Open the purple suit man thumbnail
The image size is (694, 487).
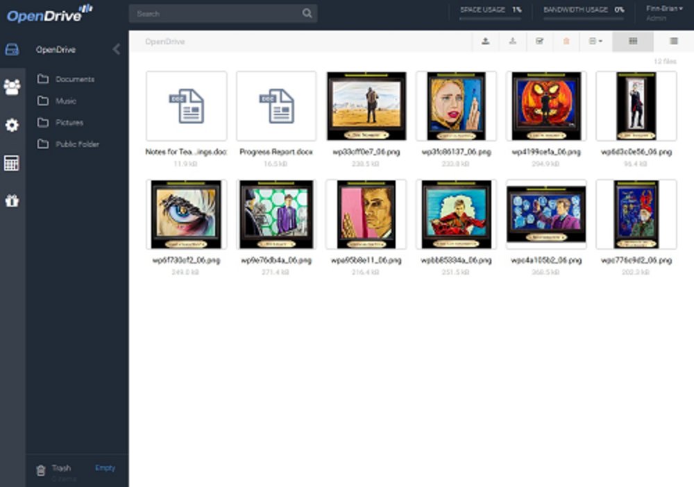tap(276, 214)
